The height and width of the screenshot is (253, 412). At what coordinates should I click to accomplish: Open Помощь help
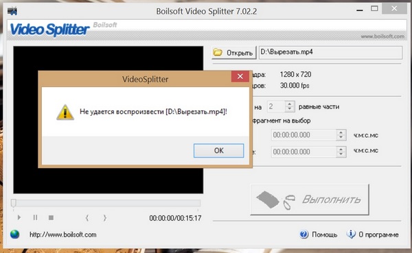point(319,234)
